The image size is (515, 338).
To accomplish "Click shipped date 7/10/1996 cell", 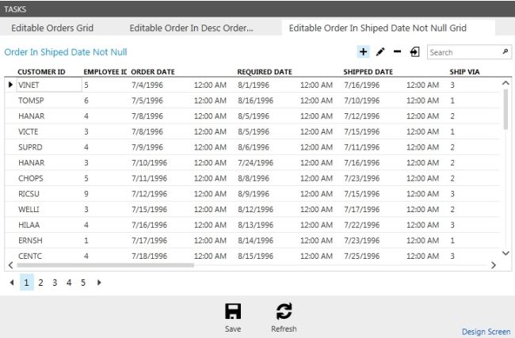I will pyautogui.click(x=361, y=101).
